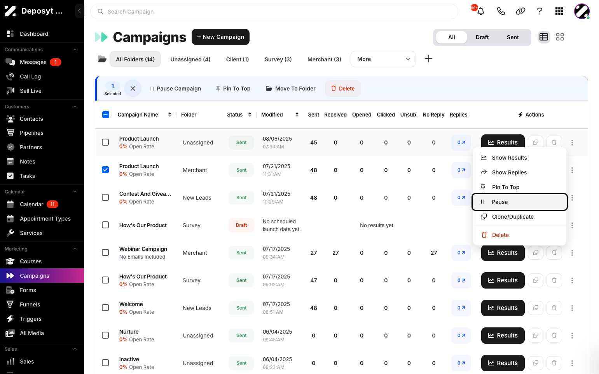This screenshot has height=374, width=599.
Task: Click the bulk Delete button
Action: tap(343, 89)
